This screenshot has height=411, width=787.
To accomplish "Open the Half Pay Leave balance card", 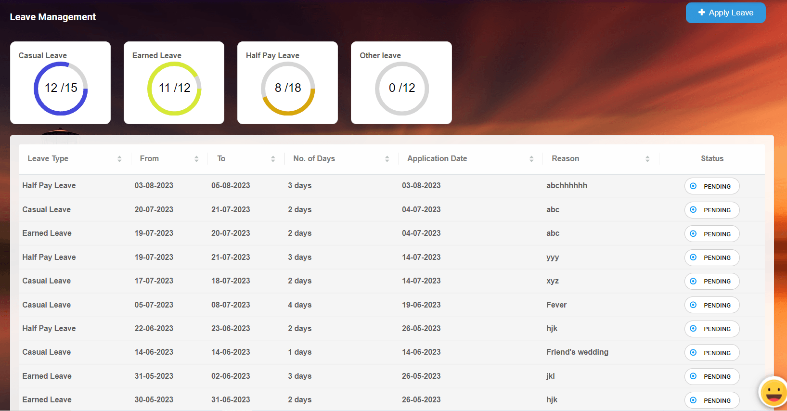I will pyautogui.click(x=287, y=83).
